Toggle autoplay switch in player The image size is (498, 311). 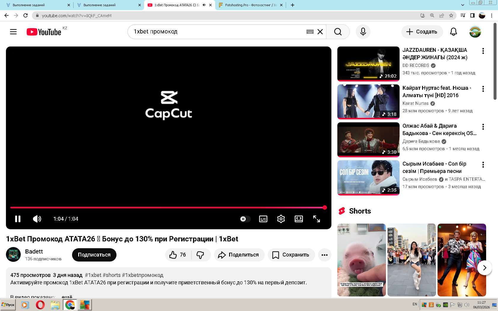pos(245,219)
